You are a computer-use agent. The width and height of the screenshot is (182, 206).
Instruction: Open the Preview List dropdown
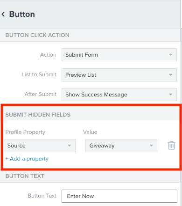click(x=119, y=75)
